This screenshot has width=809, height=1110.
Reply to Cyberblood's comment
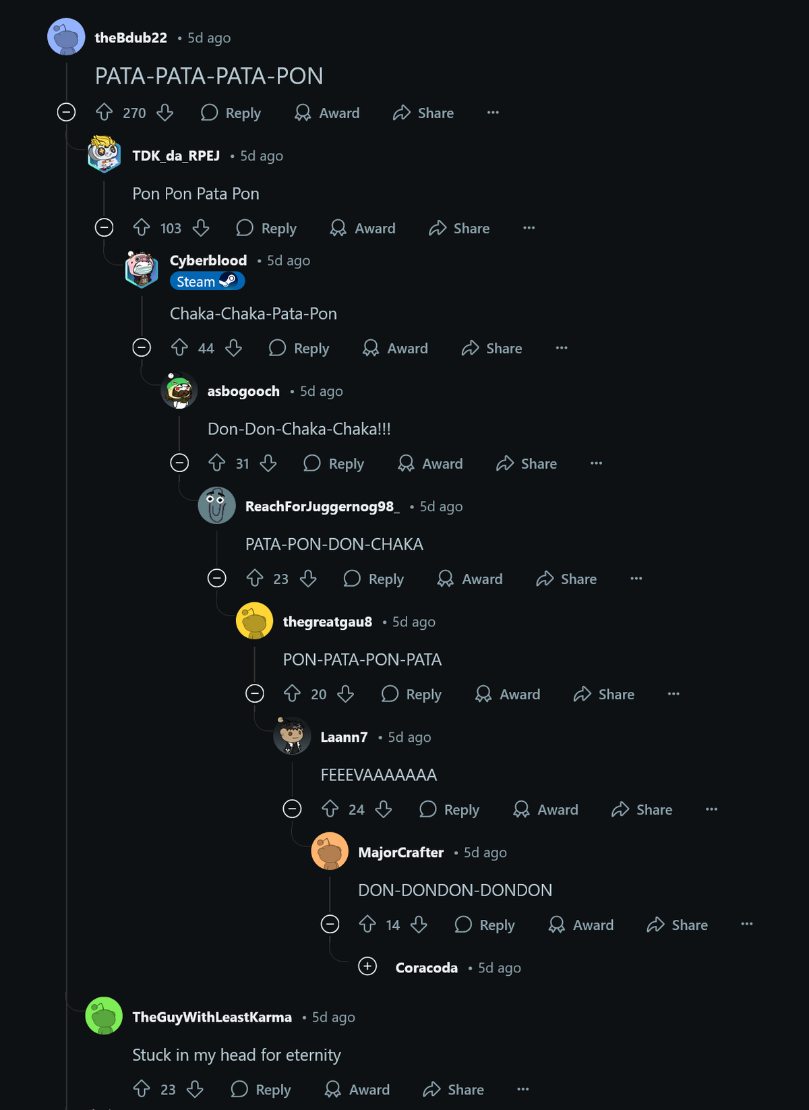click(x=299, y=348)
